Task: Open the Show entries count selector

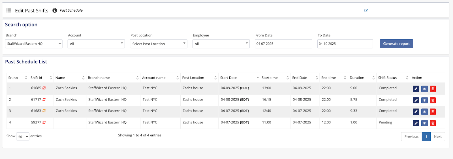Action: click(x=23, y=137)
